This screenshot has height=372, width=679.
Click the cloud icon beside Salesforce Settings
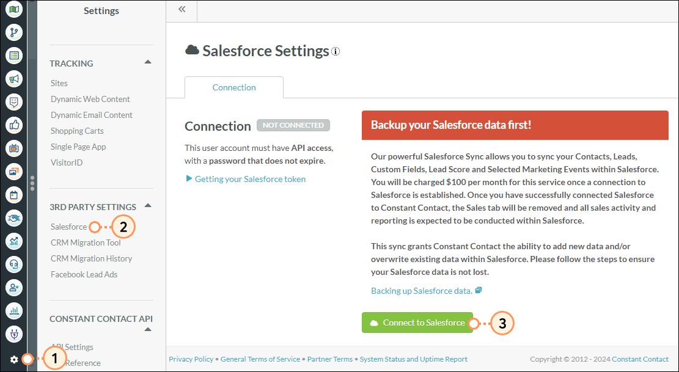click(193, 50)
